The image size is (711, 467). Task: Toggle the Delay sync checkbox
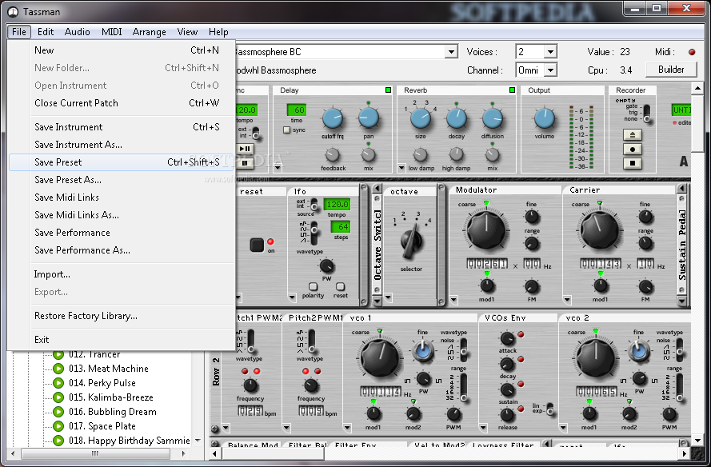click(x=286, y=130)
